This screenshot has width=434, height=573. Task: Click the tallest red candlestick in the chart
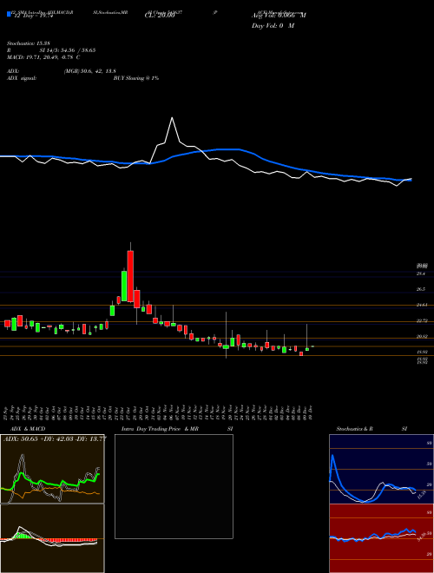click(x=130, y=276)
